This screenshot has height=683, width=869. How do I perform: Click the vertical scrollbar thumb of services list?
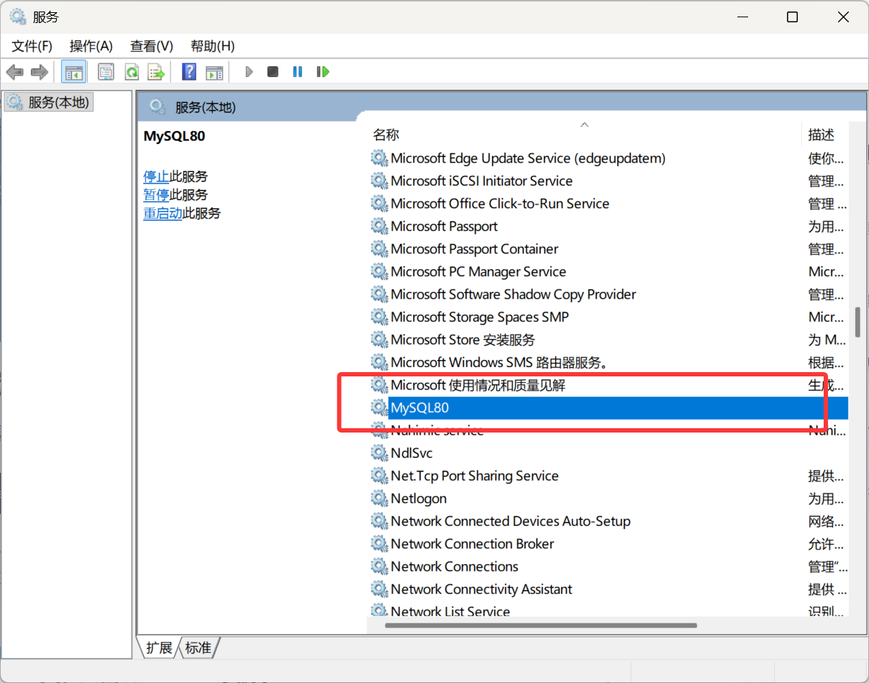(x=857, y=322)
